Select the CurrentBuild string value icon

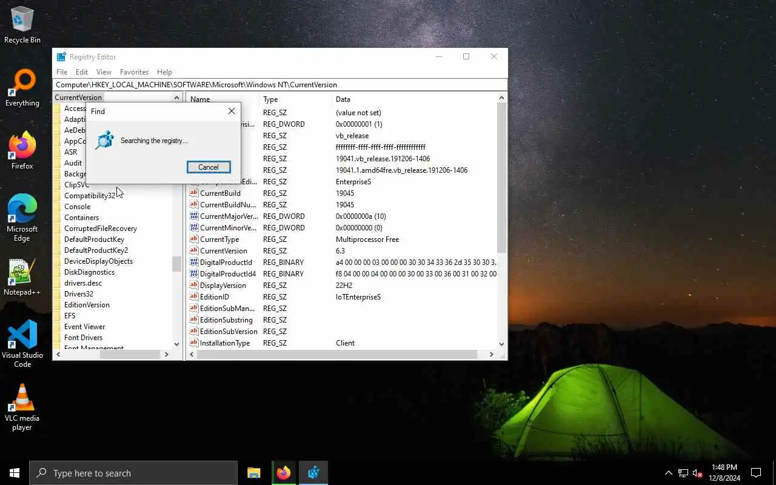[x=194, y=193]
